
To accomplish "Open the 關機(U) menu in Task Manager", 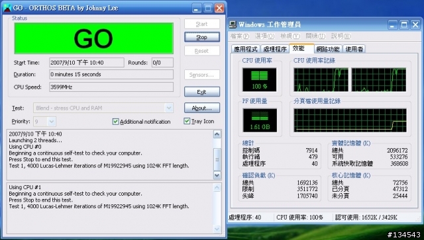I will click(315, 36).
